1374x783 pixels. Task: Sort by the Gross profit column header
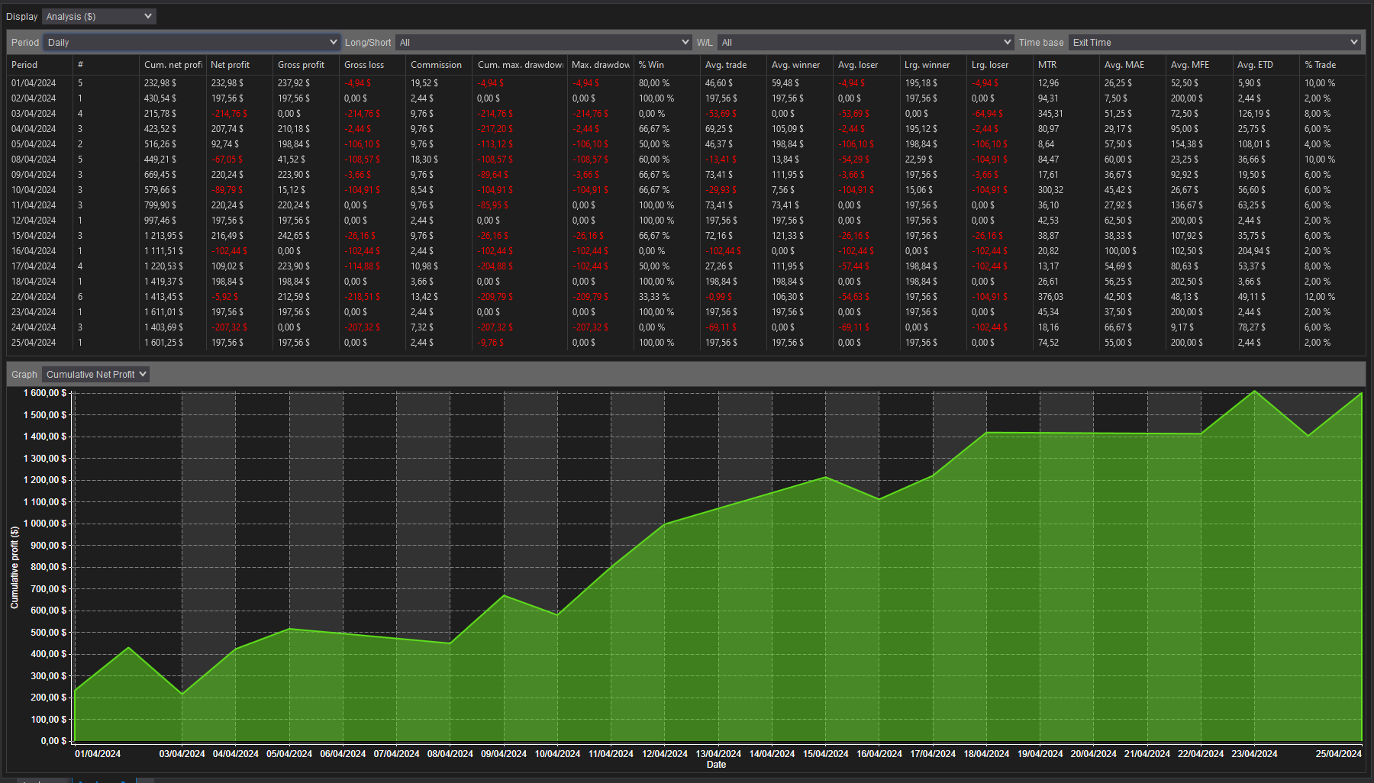(305, 65)
